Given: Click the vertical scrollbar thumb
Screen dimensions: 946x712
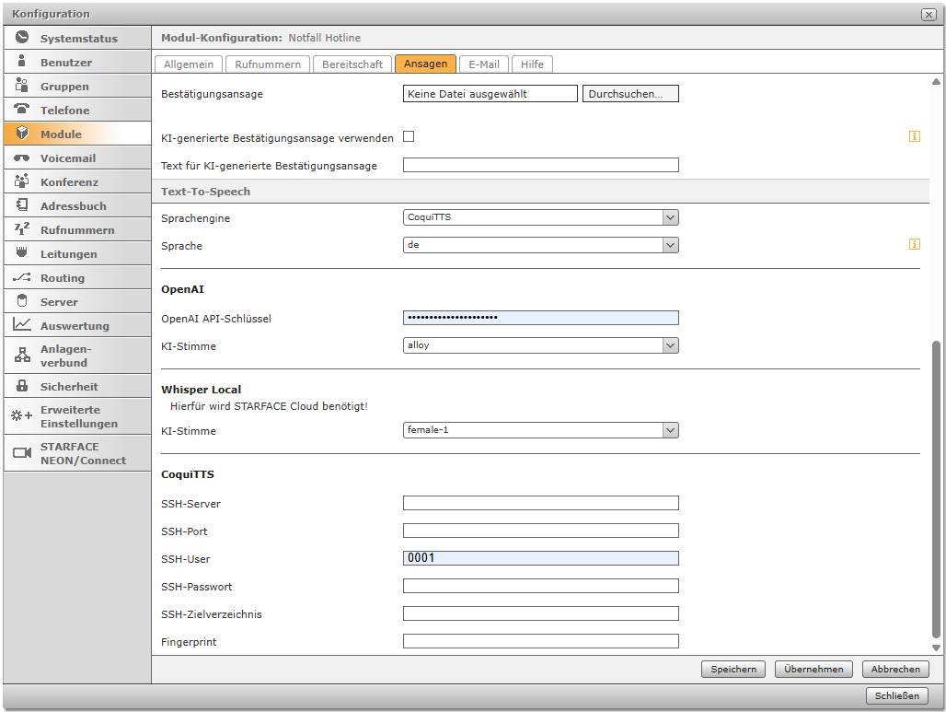Looking at the screenshot, I should (936, 488).
